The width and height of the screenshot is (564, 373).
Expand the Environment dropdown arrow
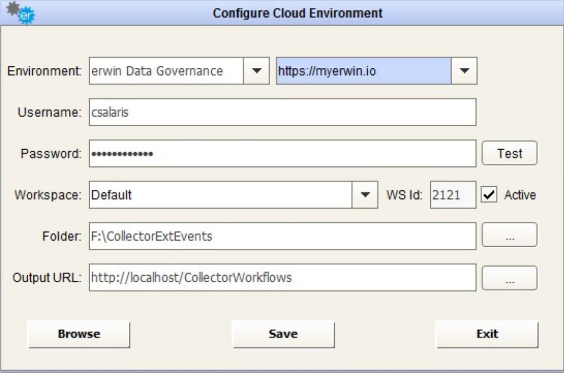click(x=256, y=71)
